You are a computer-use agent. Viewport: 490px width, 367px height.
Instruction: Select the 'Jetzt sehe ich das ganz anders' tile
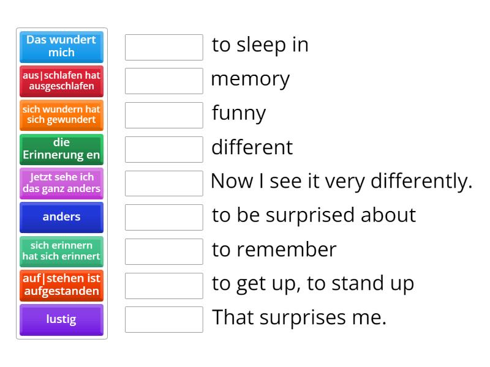click(61, 183)
